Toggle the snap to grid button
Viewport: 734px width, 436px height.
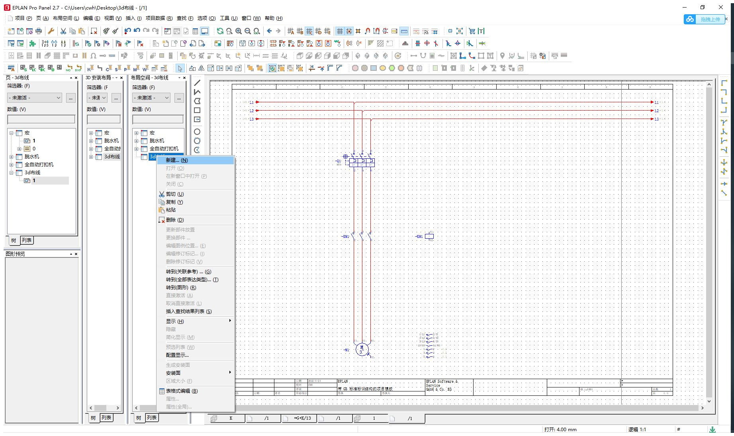tap(349, 31)
